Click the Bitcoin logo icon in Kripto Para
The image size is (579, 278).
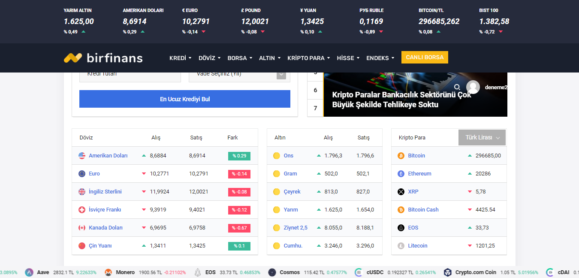pyautogui.click(x=401, y=156)
